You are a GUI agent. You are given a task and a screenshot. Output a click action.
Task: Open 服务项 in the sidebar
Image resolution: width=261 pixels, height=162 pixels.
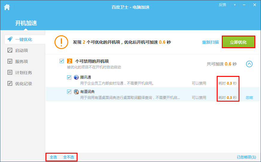pyautogui.click(x=22, y=62)
